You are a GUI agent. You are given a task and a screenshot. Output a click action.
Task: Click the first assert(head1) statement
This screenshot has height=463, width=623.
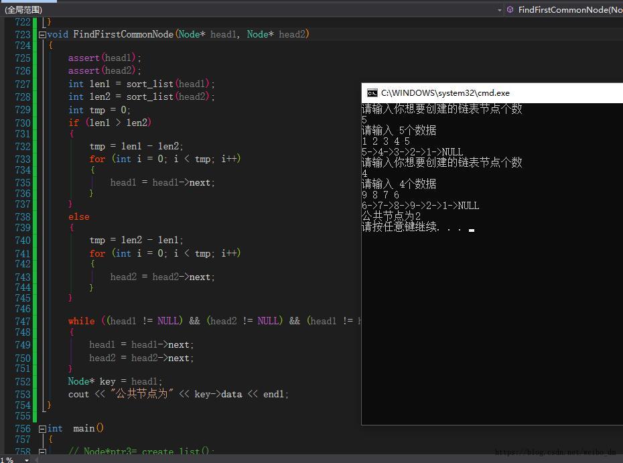105,58
